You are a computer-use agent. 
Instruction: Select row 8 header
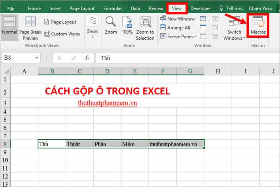pos(5,144)
